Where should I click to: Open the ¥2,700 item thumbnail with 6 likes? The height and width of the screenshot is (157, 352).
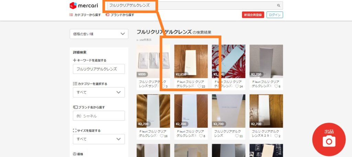click(x=266, y=61)
